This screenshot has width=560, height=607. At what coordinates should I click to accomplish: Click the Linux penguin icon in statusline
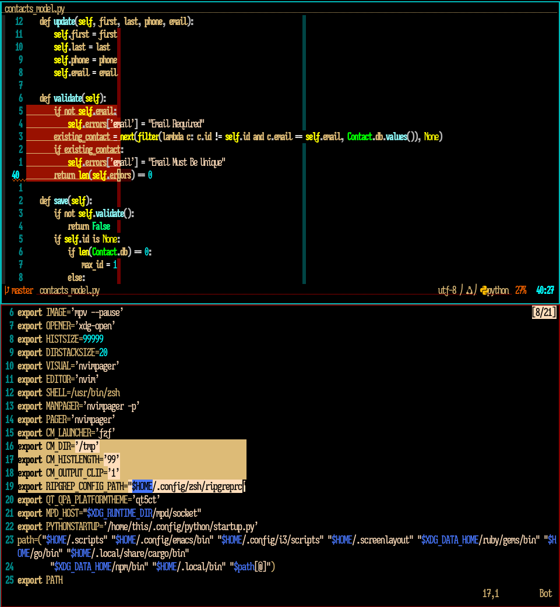point(469,290)
